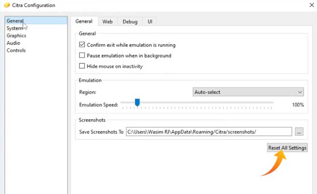Open Audio settings in the sidebar
This screenshot has height=194, width=317.
(13, 43)
